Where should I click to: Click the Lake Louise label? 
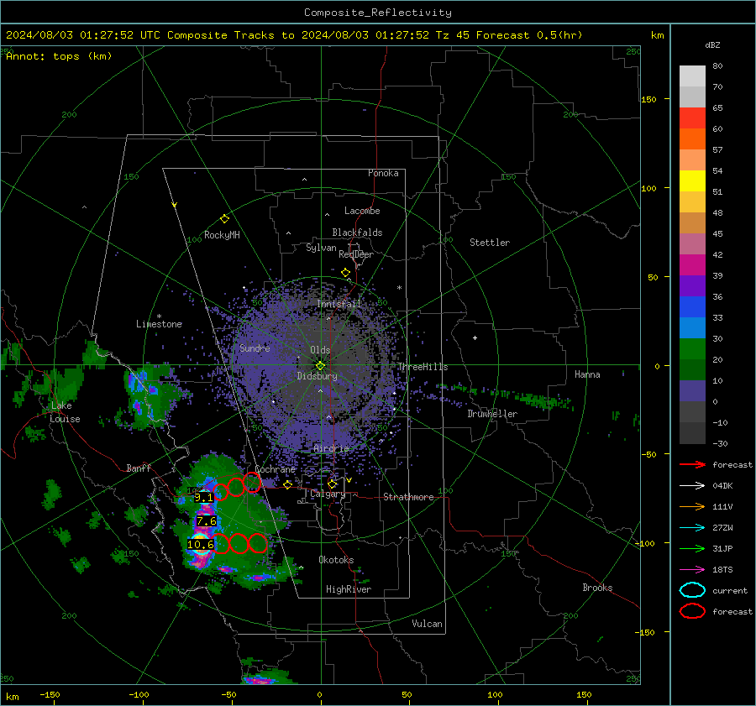pos(66,412)
